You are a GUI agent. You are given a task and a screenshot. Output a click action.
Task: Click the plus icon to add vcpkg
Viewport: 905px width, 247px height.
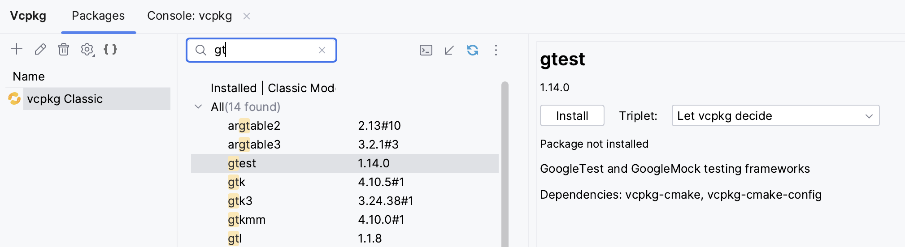(x=17, y=49)
